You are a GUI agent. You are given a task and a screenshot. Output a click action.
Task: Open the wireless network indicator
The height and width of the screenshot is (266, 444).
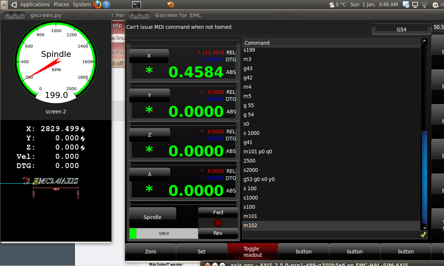425,4
